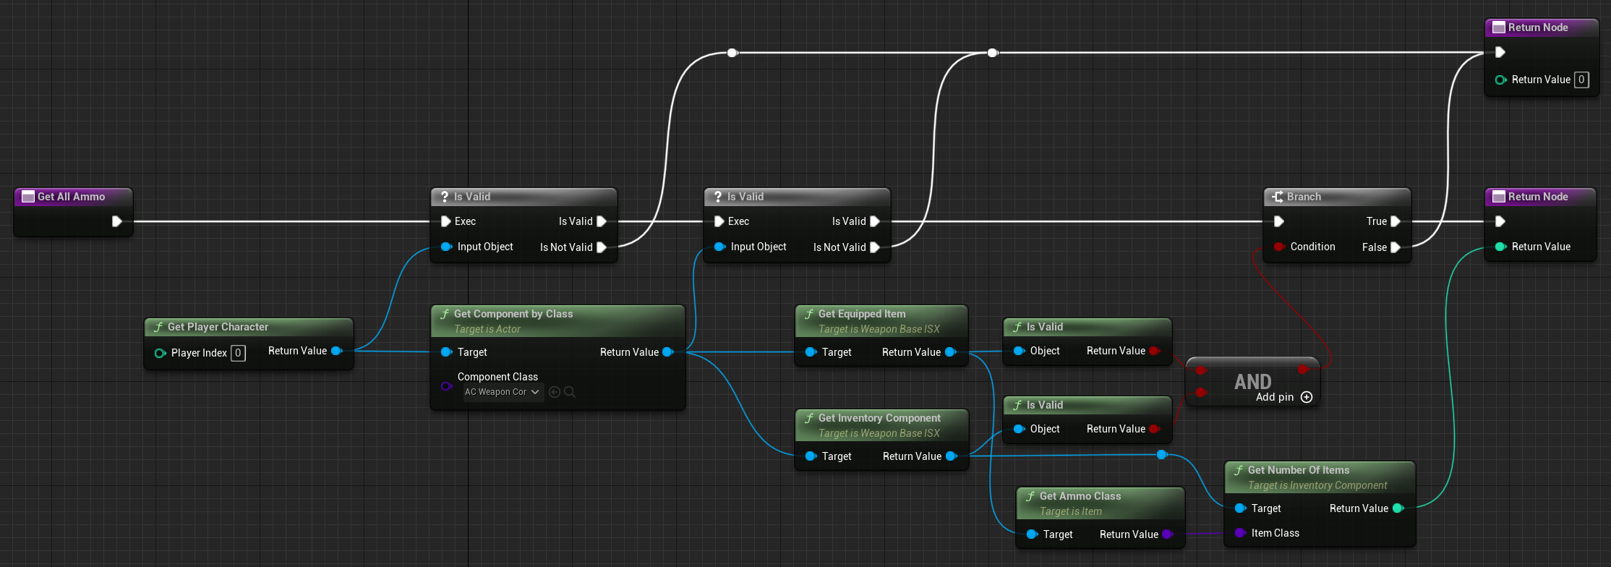
Task: Click the Player Index value field
Action: 238,353
